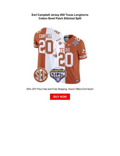The image size is (120, 156).
Task: Click the TEXAS wordmark on front jersey
Action: coord(65,50)
